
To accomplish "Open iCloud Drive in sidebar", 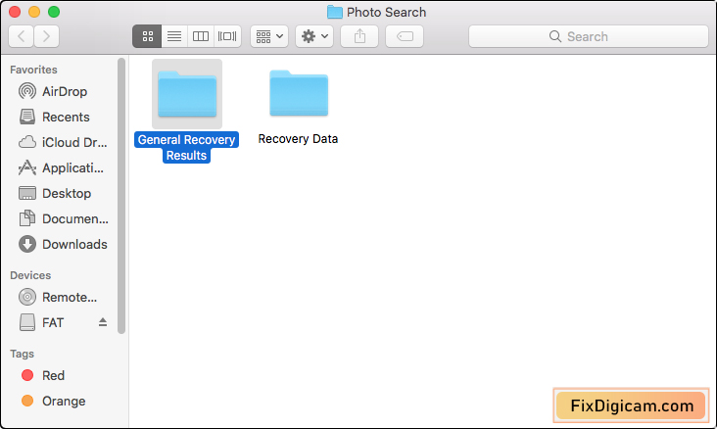I will pos(63,143).
